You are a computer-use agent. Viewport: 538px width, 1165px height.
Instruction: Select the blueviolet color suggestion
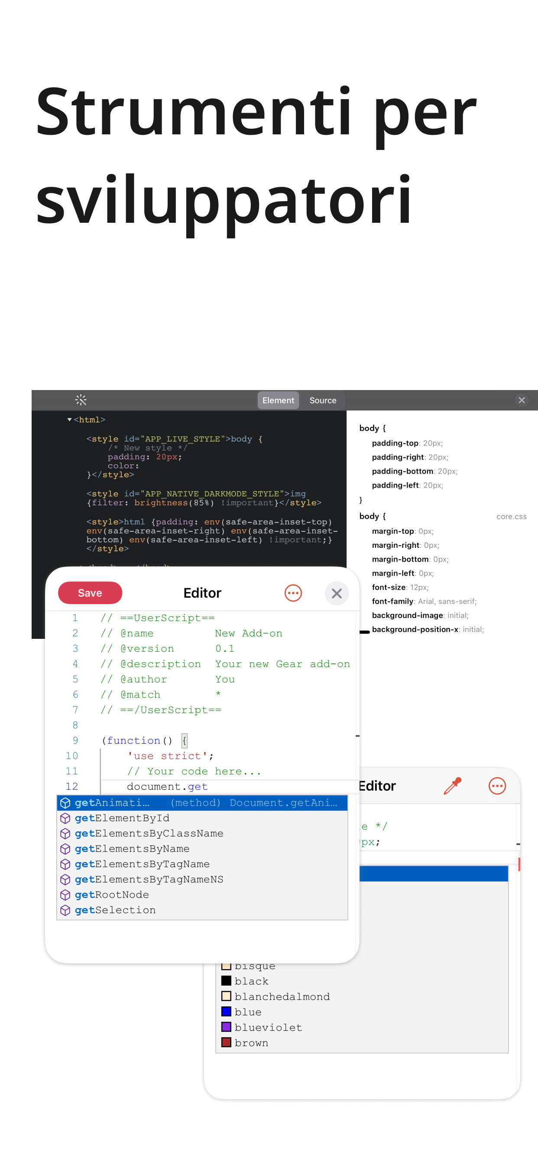[x=362, y=1028]
